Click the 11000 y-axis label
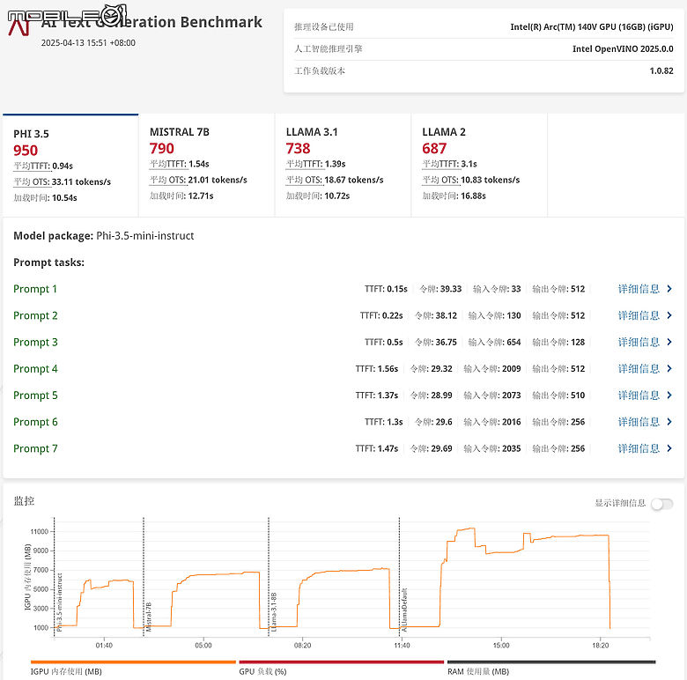The image size is (687, 680). [39, 531]
